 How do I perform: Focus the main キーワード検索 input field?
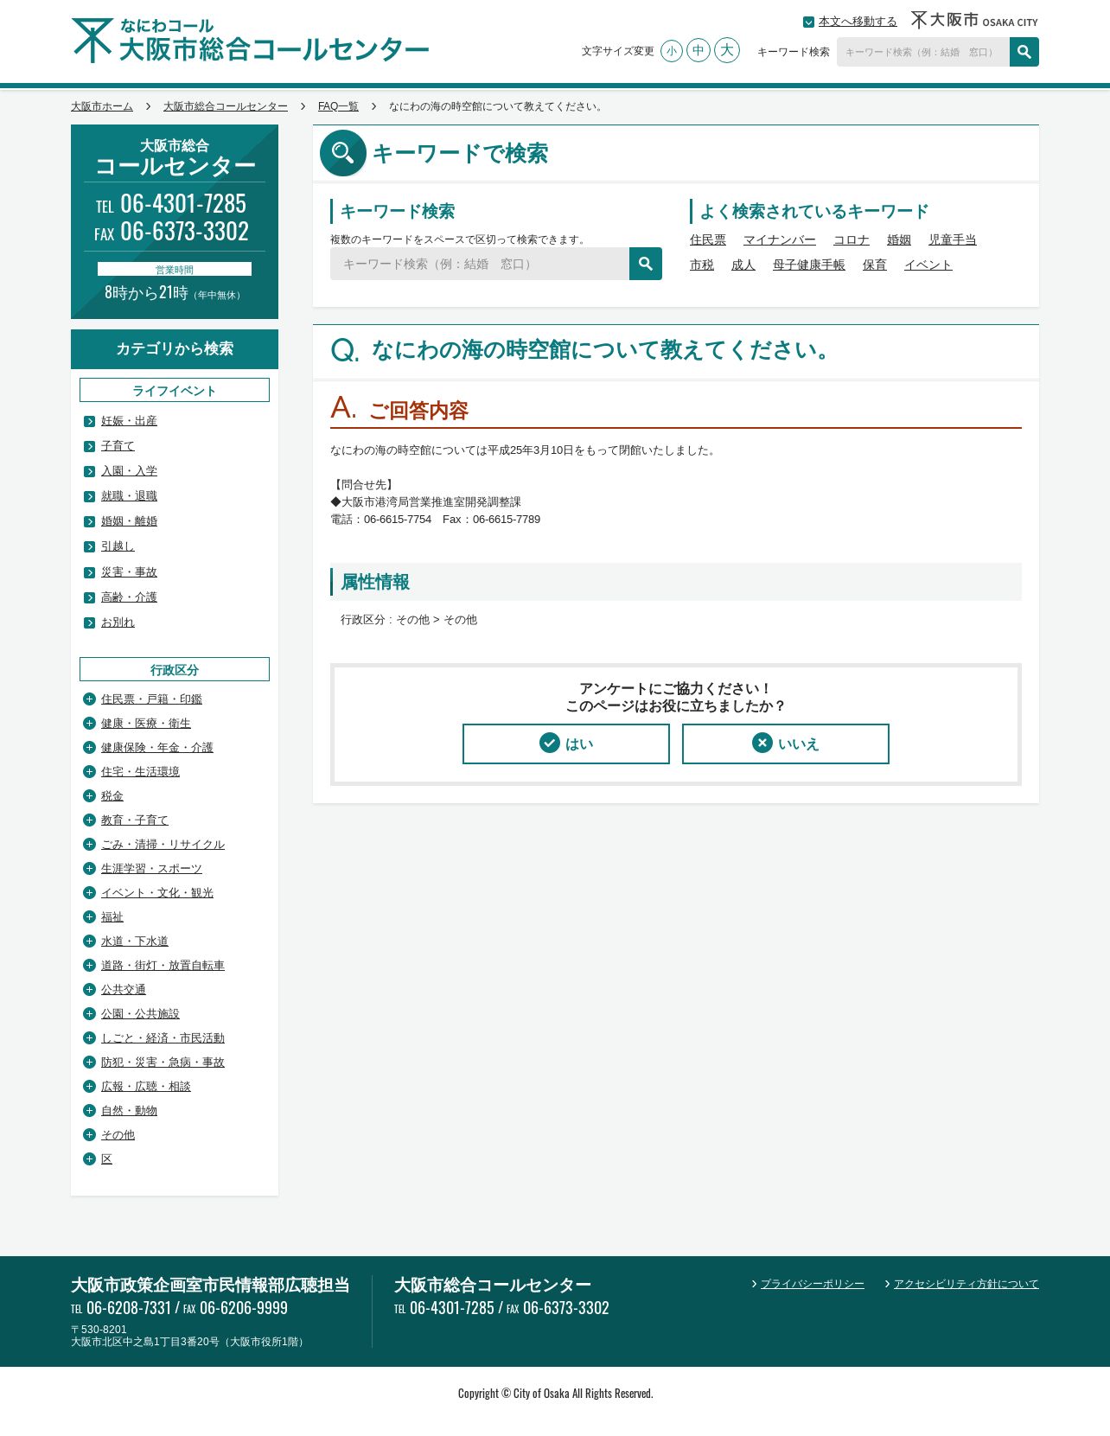pos(480,264)
